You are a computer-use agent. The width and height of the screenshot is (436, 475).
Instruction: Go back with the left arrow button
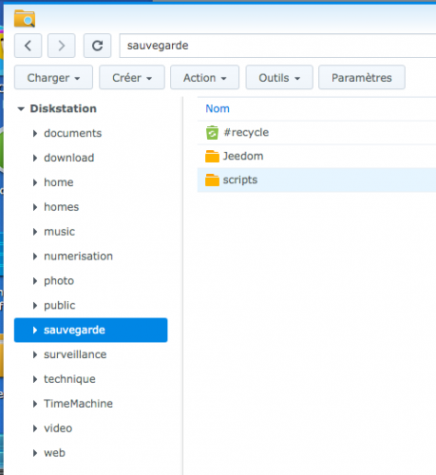point(28,46)
